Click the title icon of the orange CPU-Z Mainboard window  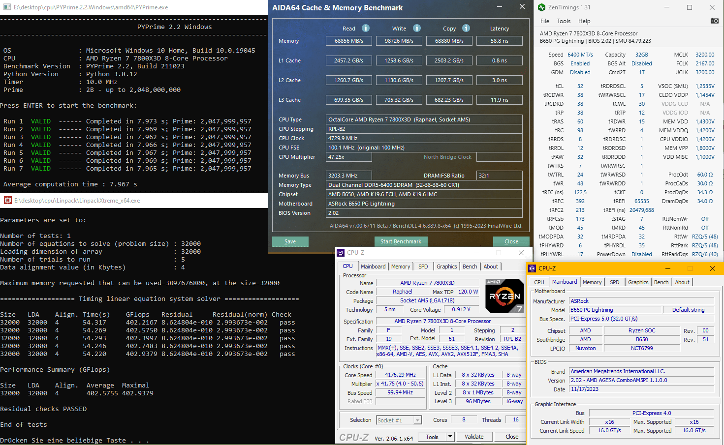532,268
